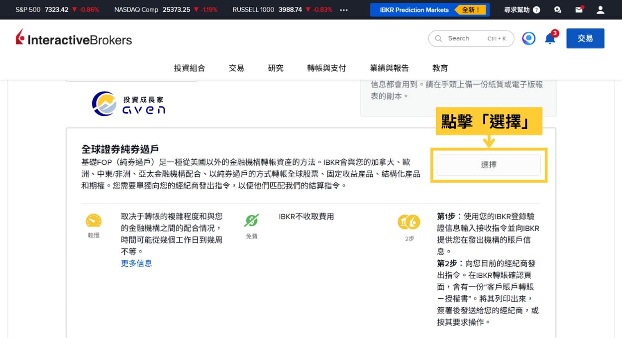
Task: Click the AVEN 投資成長家 logo
Action: click(128, 104)
